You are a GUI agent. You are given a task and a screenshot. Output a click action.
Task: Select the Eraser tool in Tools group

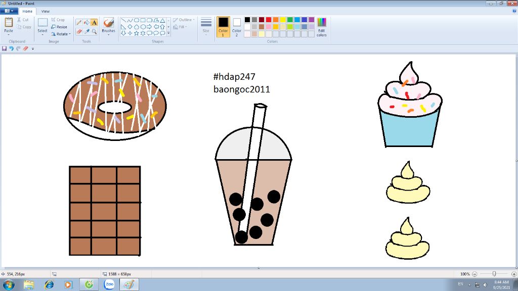pos(79,31)
